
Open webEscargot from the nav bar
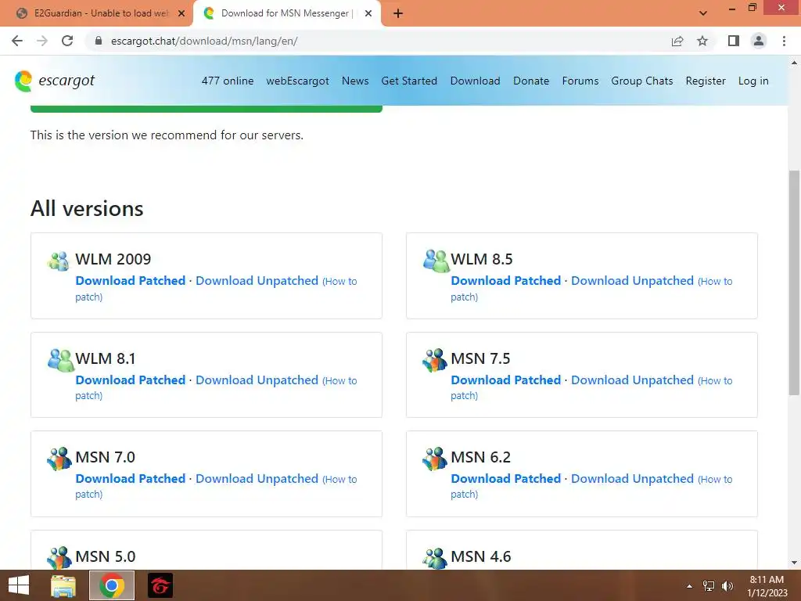click(297, 81)
